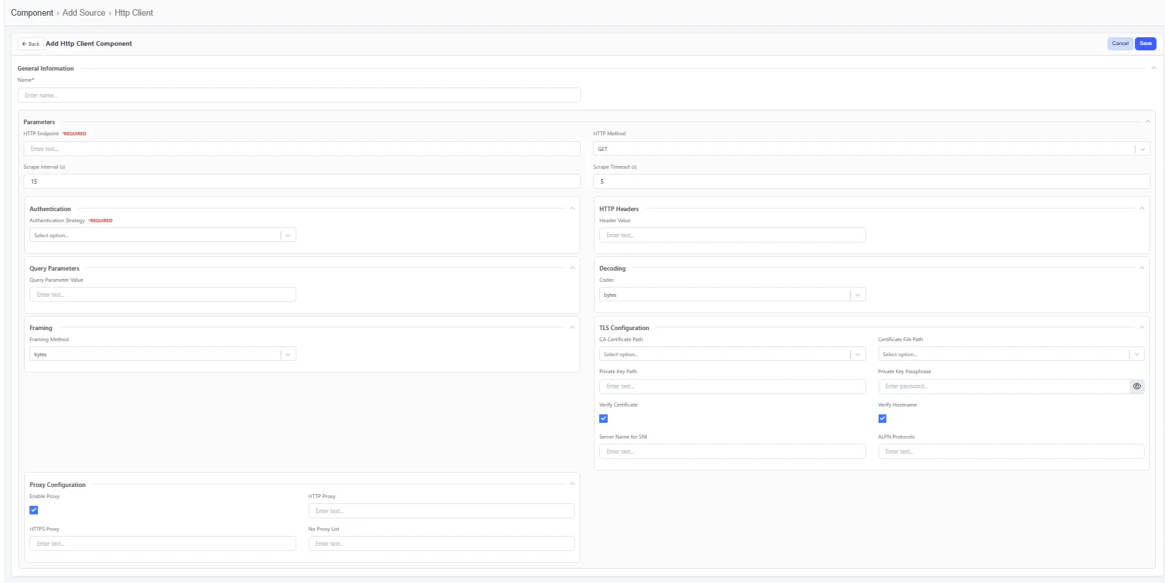Collapse the Parameters section
This screenshot has height=583, width=1165.
coord(1147,122)
